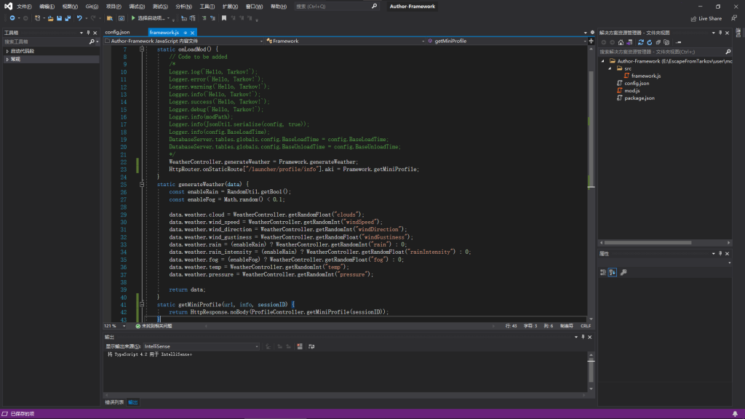The height and width of the screenshot is (419, 745).
Task: Open the Solution Explorer window options arrow
Action: click(x=713, y=33)
